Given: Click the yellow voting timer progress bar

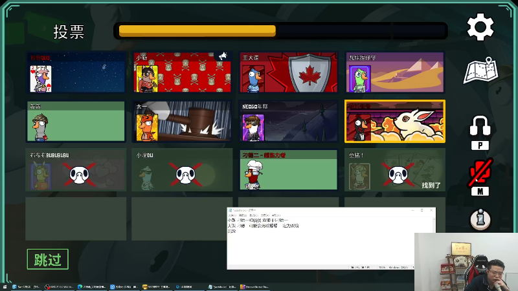Looking at the screenshot, I should [280, 30].
